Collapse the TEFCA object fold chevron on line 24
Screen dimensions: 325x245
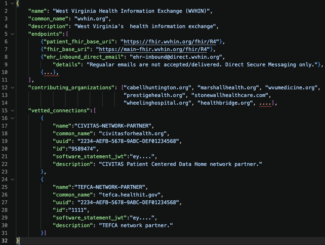[12, 179]
